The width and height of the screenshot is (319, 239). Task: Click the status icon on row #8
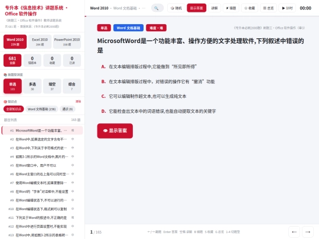click(x=73, y=191)
